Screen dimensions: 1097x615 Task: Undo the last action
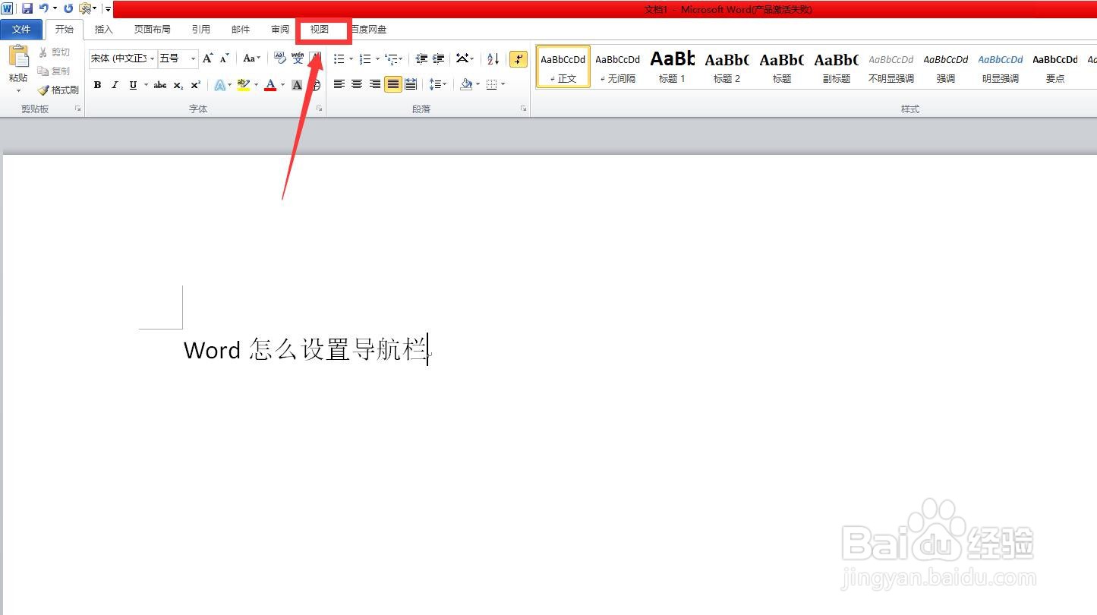coord(44,8)
